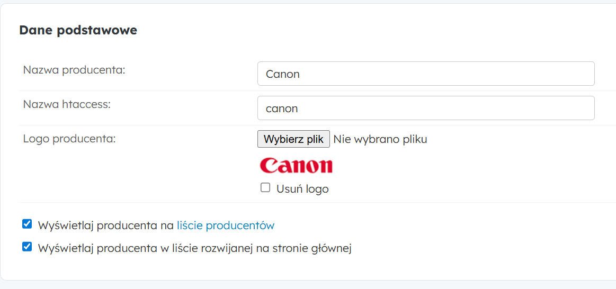Uncheck the producer list display checkbox

click(27, 224)
